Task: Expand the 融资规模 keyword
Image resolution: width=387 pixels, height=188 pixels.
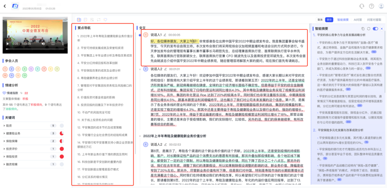Action: point(4,164)
